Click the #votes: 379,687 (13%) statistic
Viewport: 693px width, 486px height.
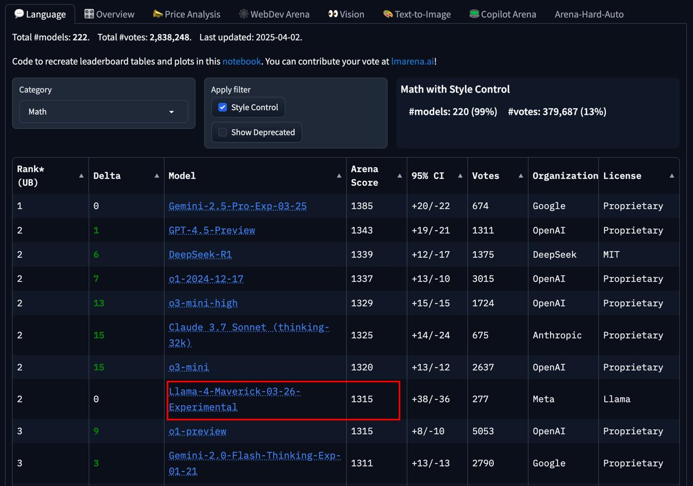click(557, 111)
